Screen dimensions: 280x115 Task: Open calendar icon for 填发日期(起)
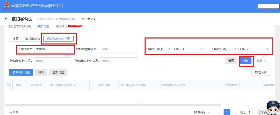pos(200,49)
